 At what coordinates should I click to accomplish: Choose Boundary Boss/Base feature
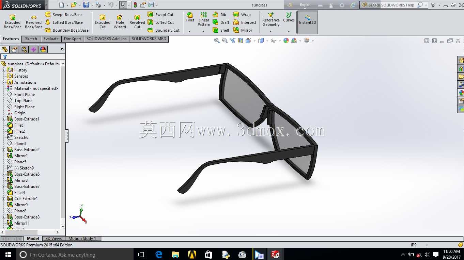click(x=67, y=30)
